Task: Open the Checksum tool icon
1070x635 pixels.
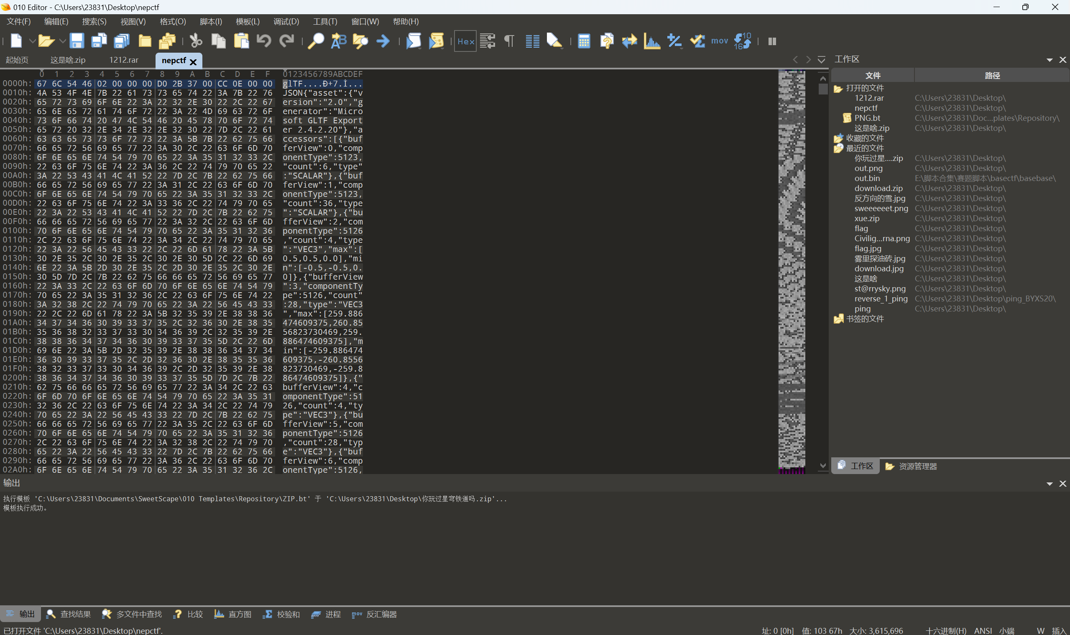Action: (697, 41)
